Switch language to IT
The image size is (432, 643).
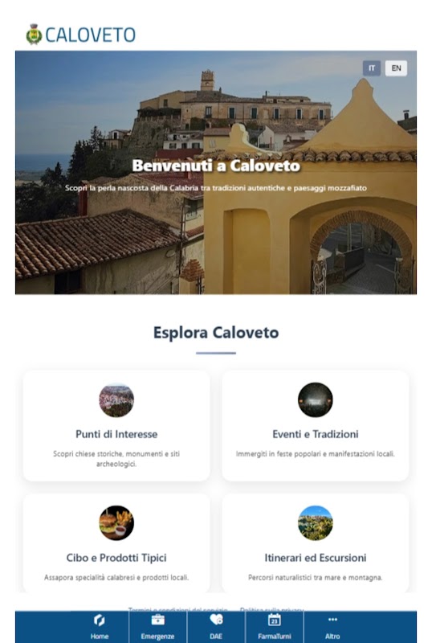[x=372, y=68]
